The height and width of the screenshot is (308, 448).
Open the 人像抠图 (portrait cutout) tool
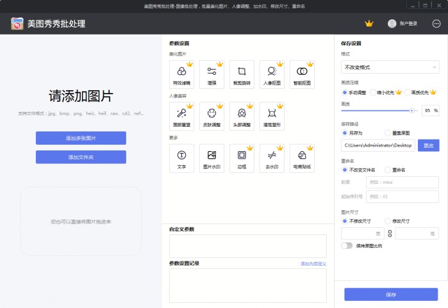point(272,74)
